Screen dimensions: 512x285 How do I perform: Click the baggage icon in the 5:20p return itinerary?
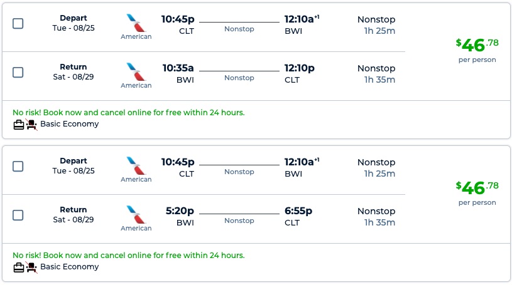pos(19,267)
